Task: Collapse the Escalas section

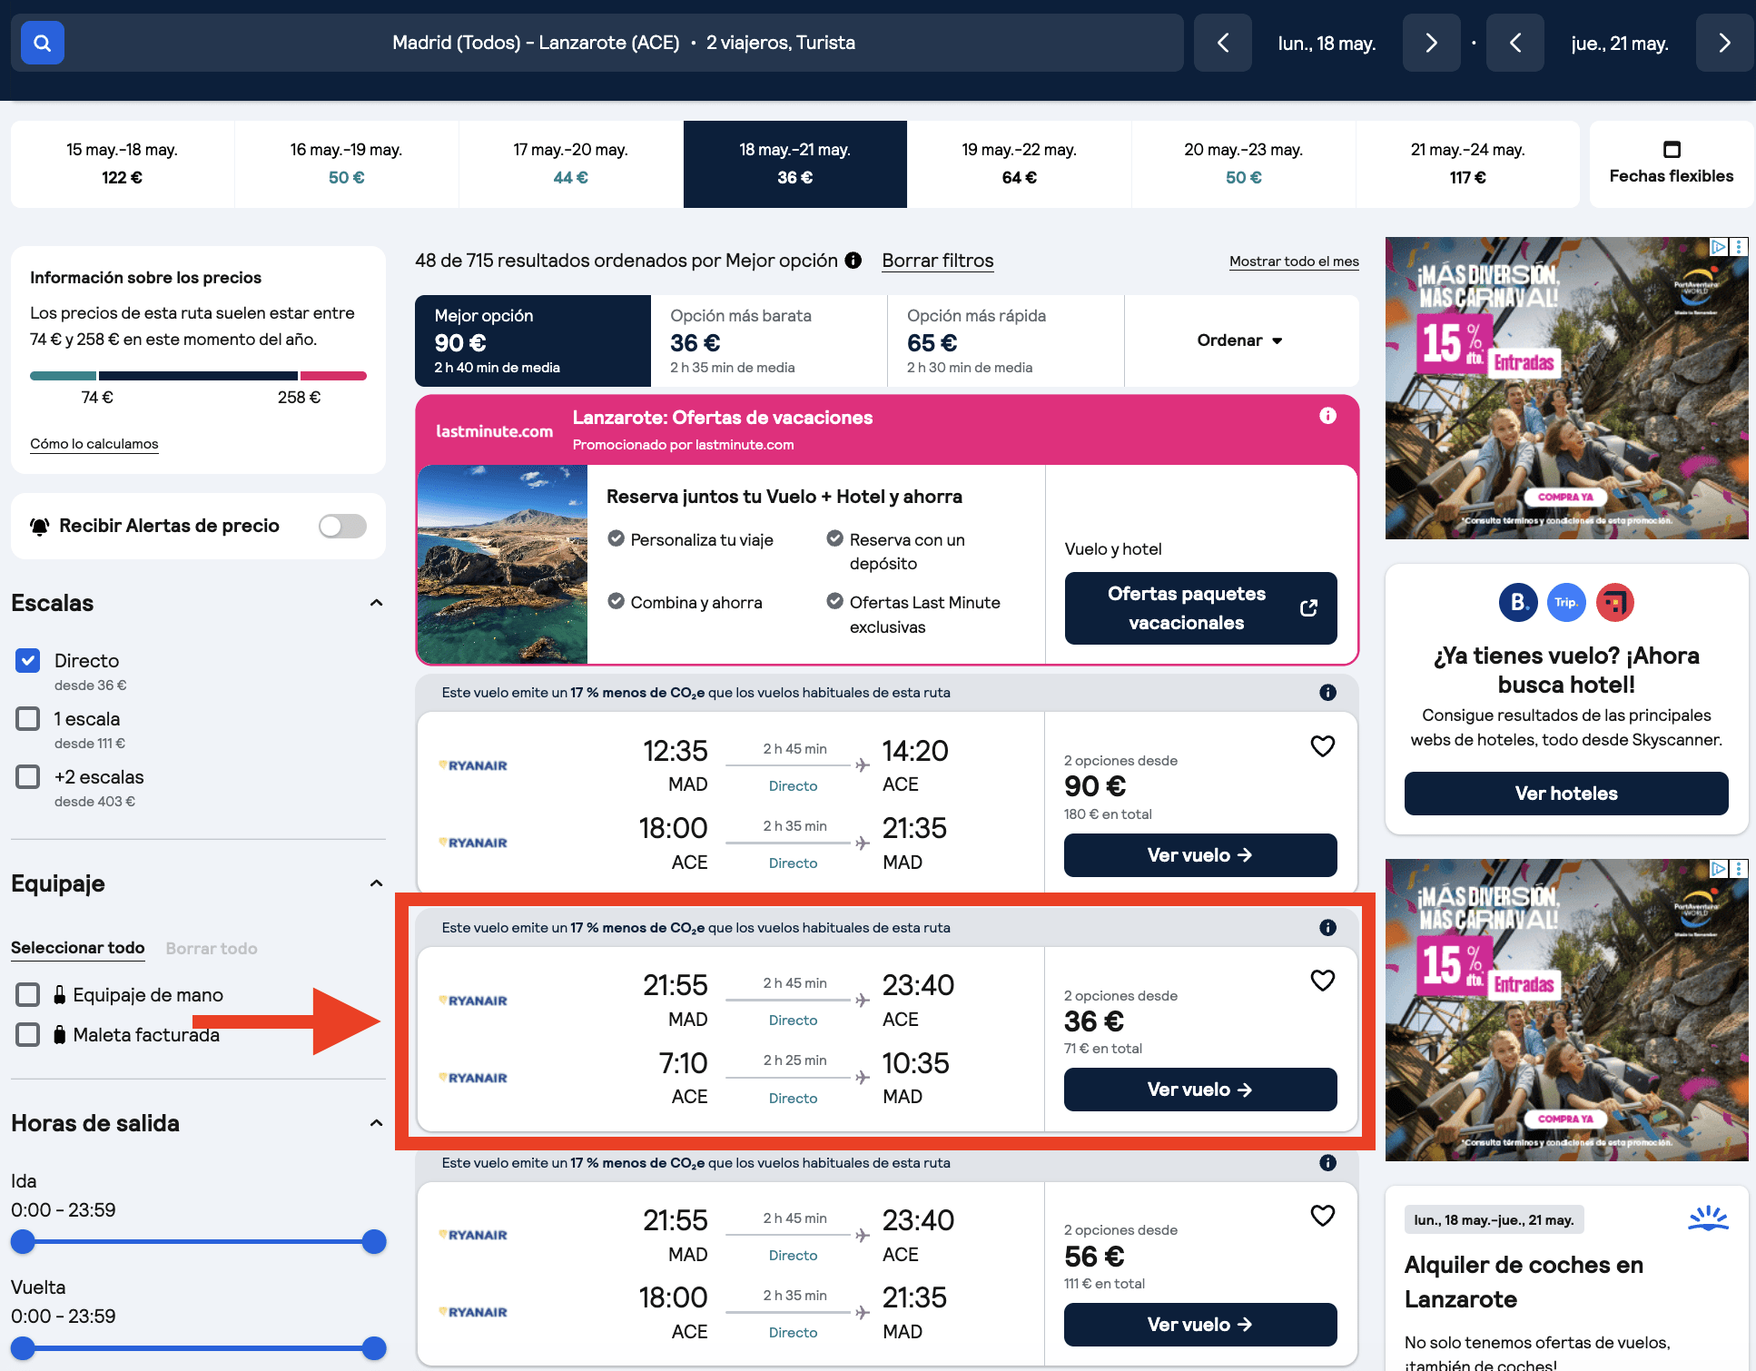Action: [377, 603]
